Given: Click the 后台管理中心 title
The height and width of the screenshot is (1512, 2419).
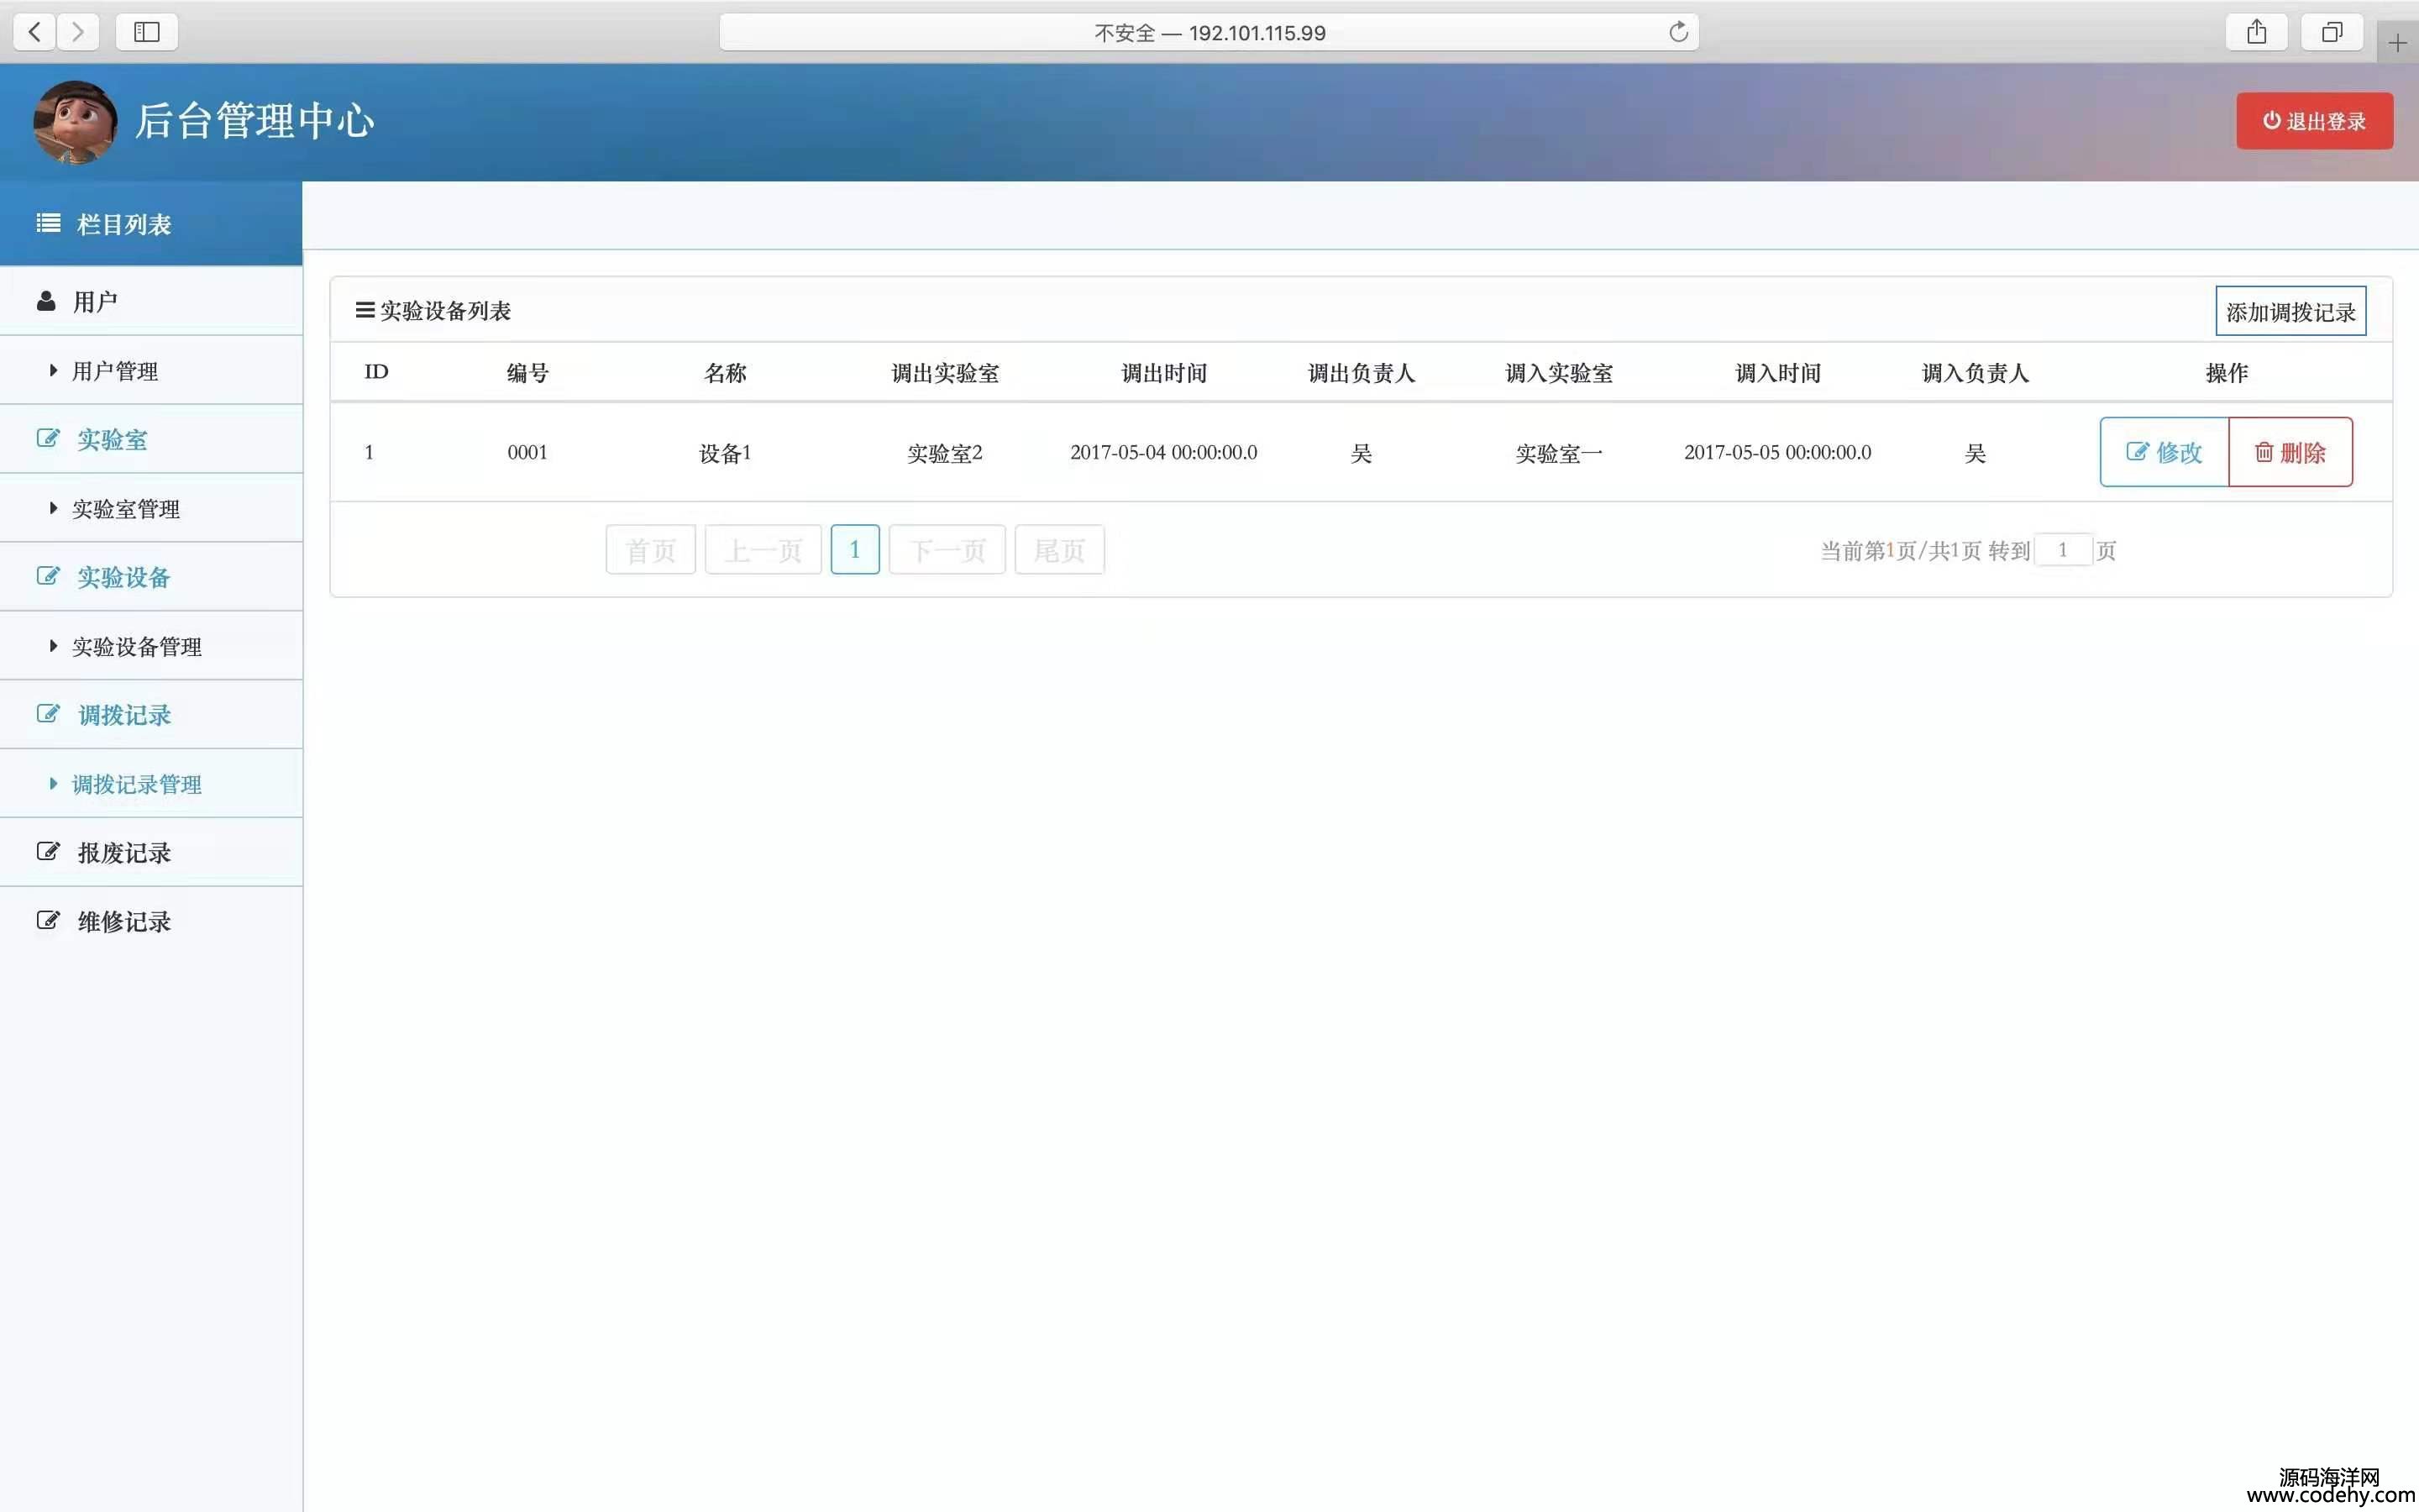Looking at the screenshot, I should 254,121.
